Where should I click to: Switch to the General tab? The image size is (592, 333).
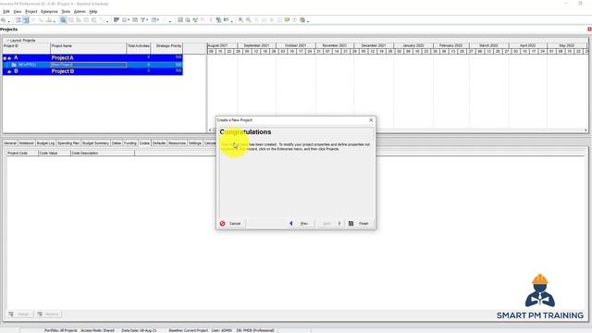click(10, 143)
